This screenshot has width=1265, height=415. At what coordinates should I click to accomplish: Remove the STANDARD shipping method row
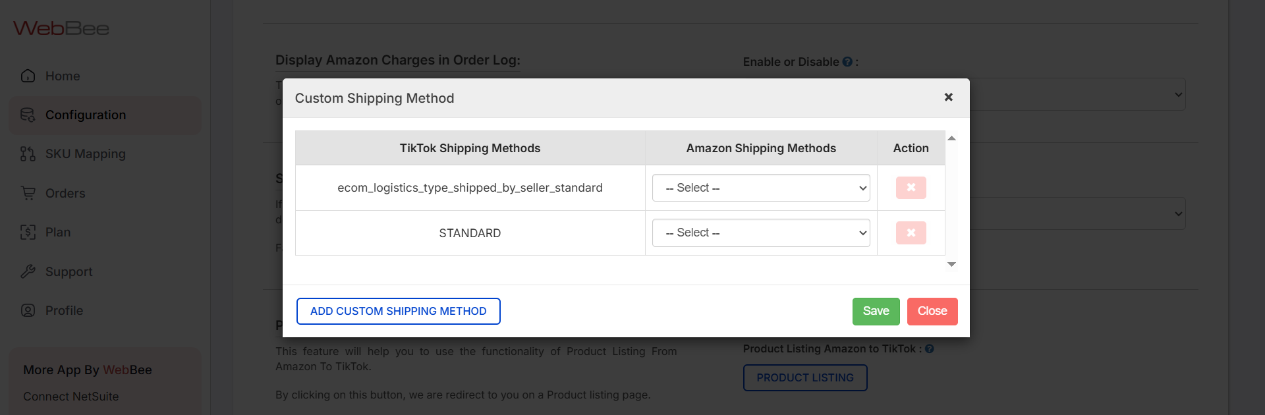pyautogui.click(x=911, y=233)
